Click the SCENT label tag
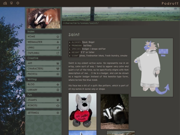Screen dimensions: 180x135 click(74, 56)
